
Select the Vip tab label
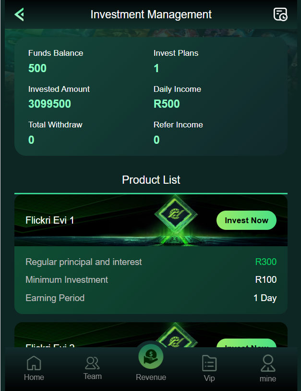pyautogui.click(x=209, y=378)
